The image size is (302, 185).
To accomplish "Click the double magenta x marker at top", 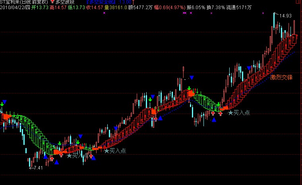I will 184,13.
